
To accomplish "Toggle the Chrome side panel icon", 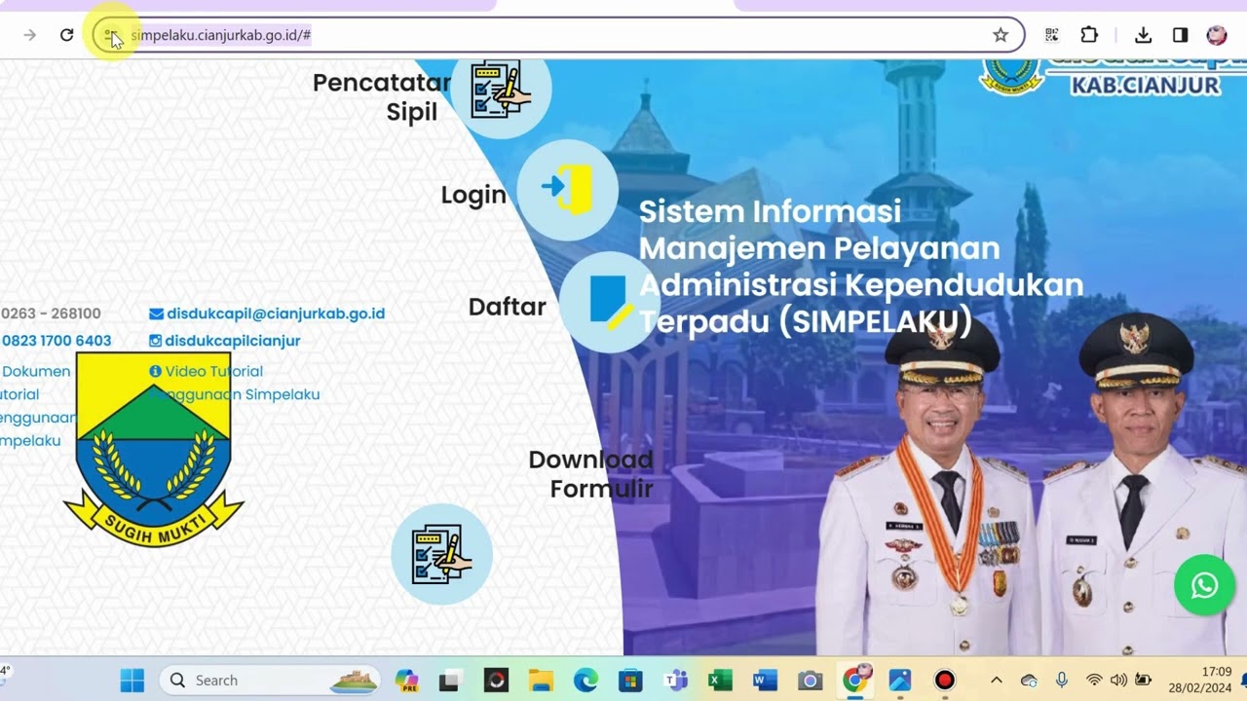I will pyautogui.click(x=1180, y=35).
